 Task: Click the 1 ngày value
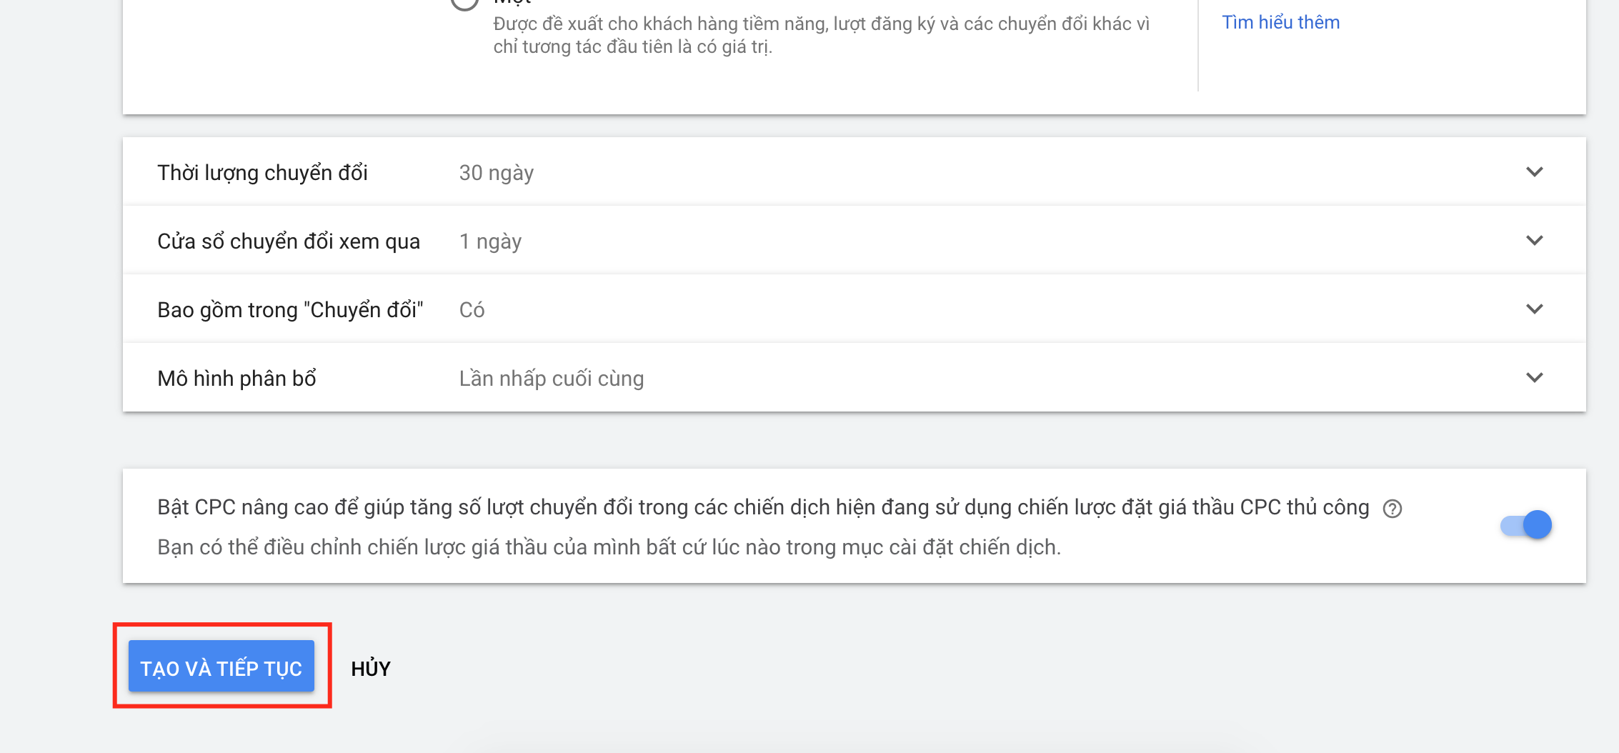(490, 241)
